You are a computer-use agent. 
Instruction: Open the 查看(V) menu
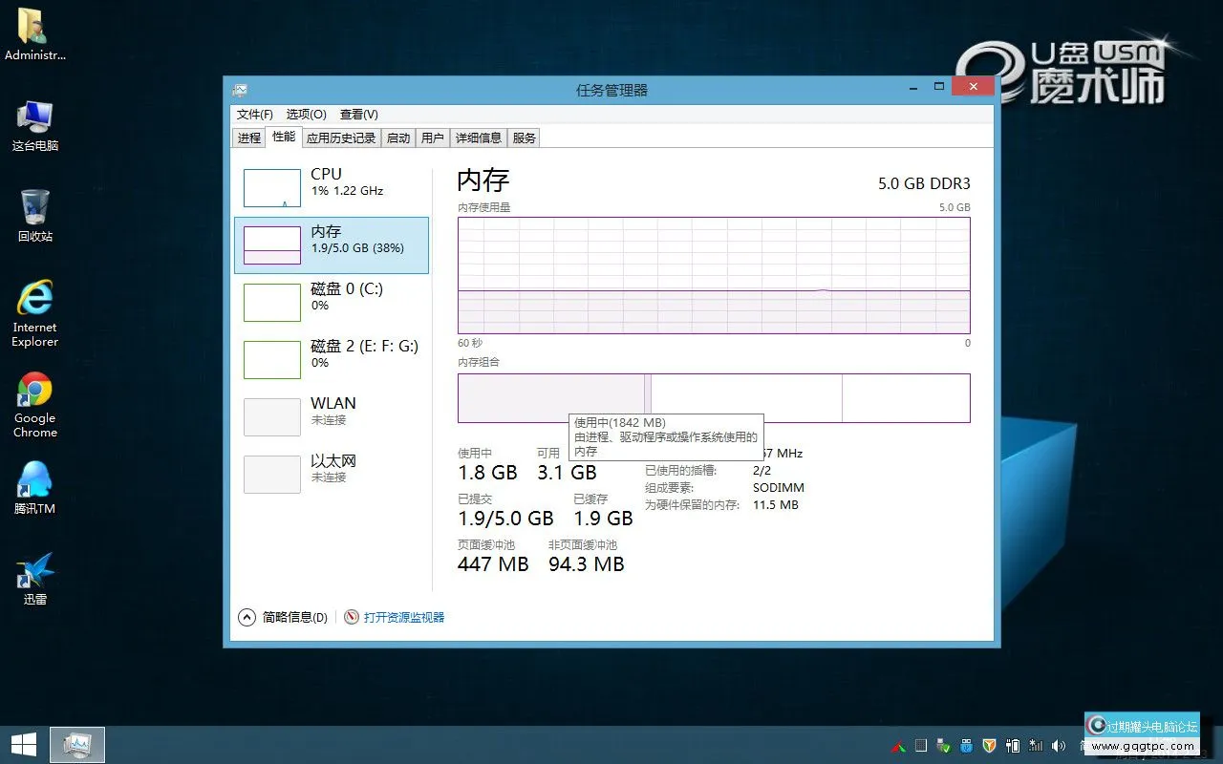tap(359, 114)
